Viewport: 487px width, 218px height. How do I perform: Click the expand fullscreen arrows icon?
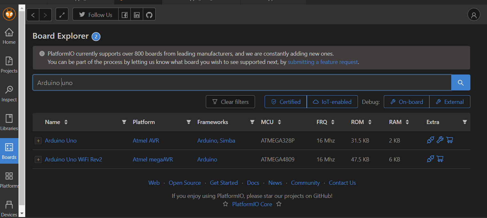click(62, 14)
